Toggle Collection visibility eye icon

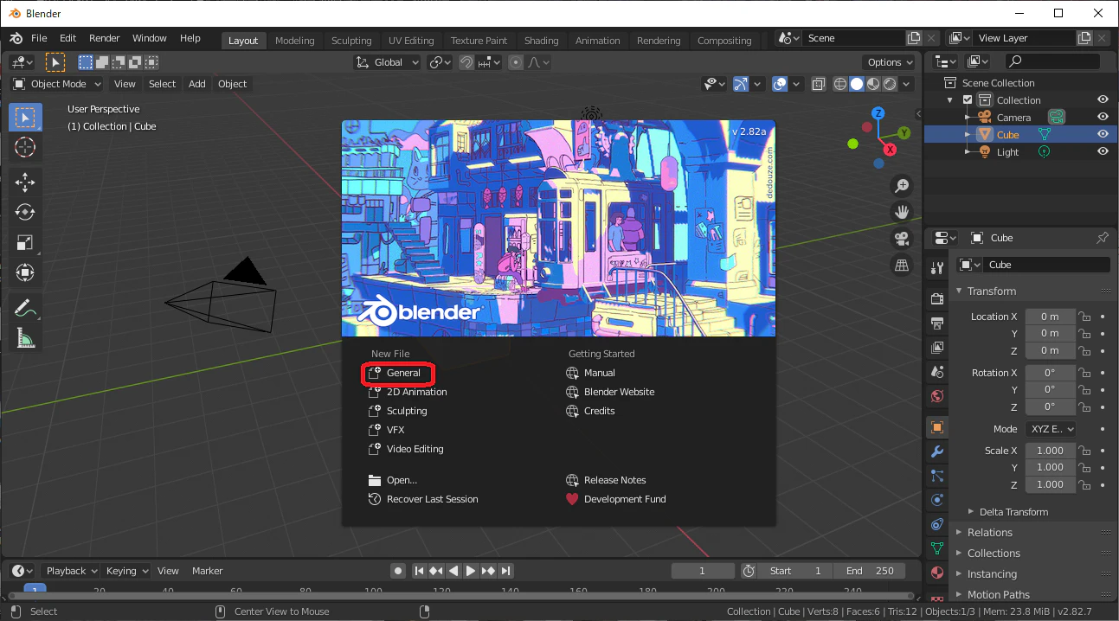coord(1103,99)
